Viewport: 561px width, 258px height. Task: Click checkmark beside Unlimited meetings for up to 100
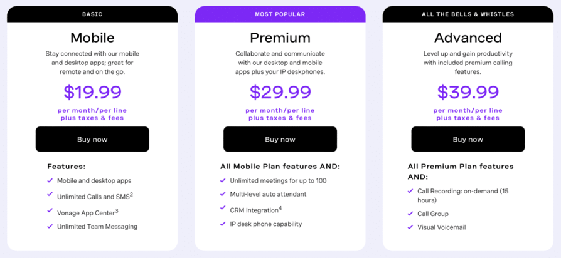tap(223, 180)
